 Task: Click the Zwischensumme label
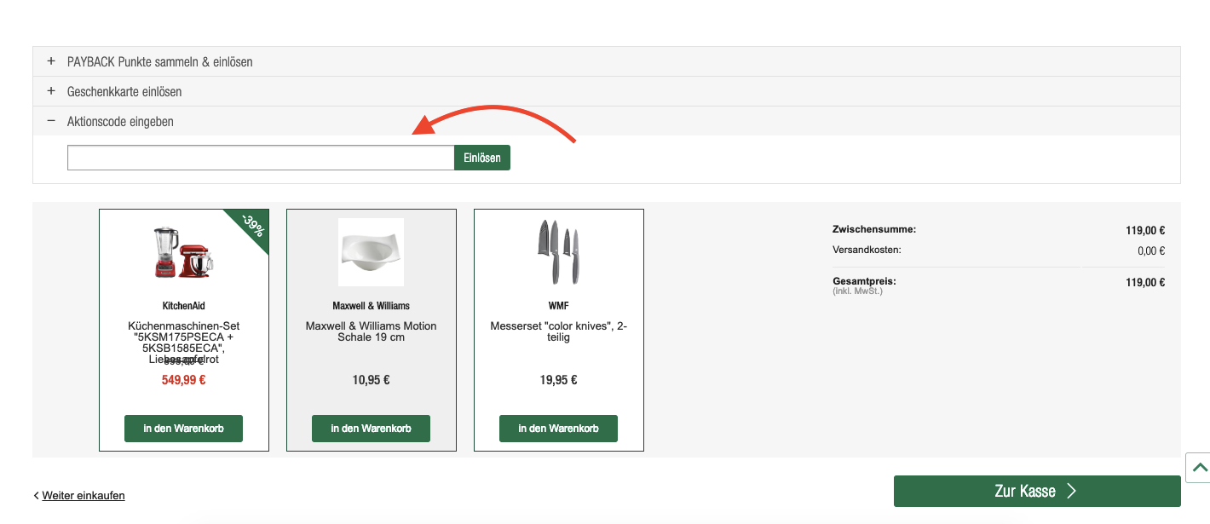pyautogui.click(x=874, y=229)
